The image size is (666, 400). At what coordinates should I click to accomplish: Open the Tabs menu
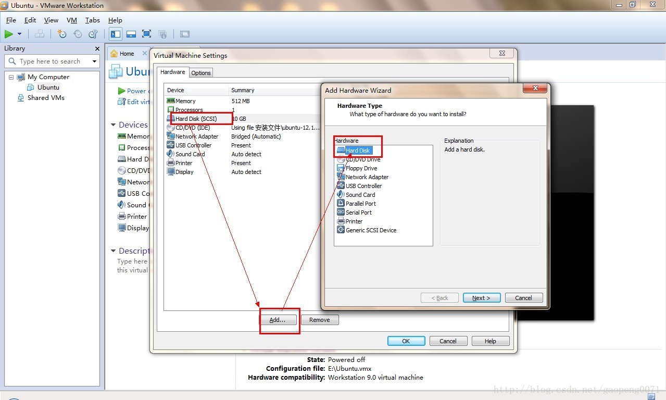pos(93,20)
